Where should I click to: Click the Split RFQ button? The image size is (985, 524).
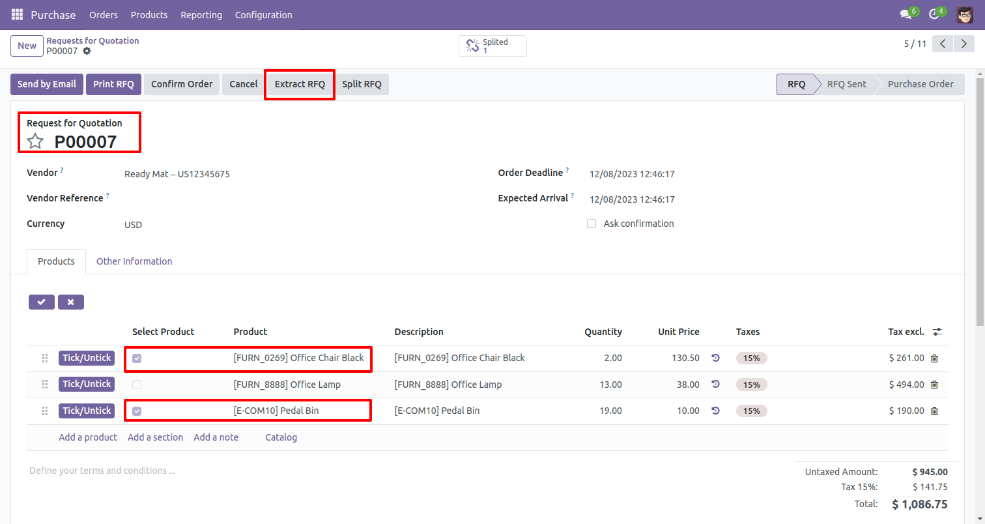(x=362, y=84)
